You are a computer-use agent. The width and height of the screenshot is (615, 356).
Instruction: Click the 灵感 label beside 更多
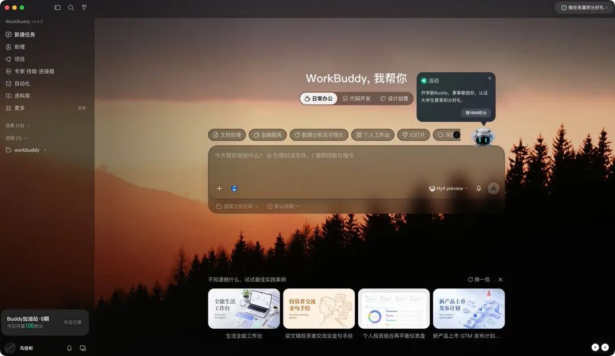[x=81, y=108]
